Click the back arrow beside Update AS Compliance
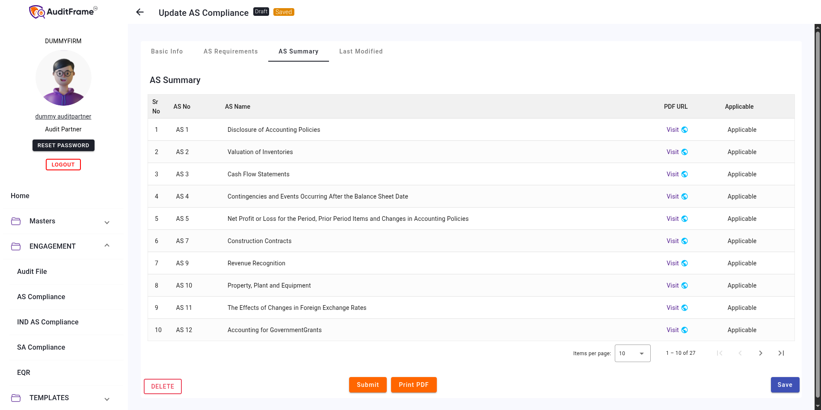 pyautogui.click(x=140, y=12)
